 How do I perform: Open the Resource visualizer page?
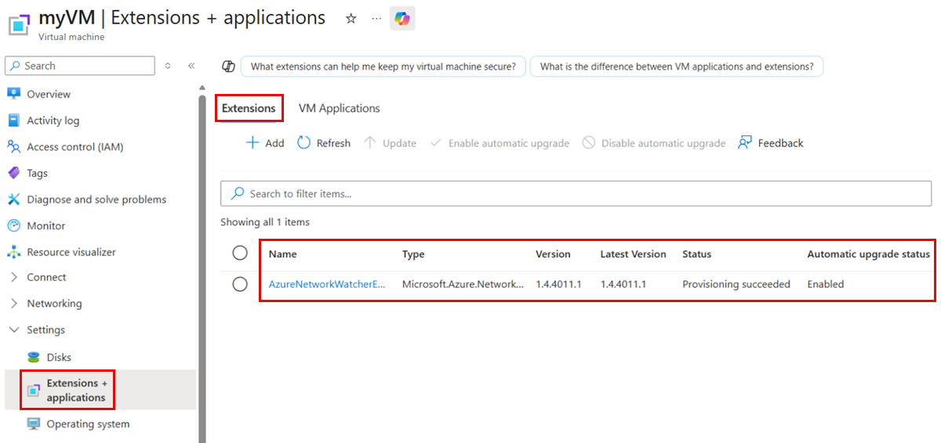[x=71, y=252]
